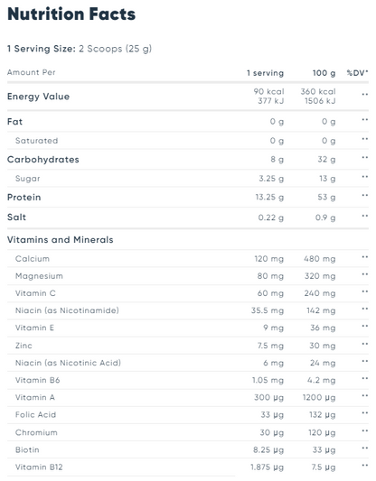The image size is (376, 481).
Task: Select the Energy Value row label
Action: (x=38, y=97)
